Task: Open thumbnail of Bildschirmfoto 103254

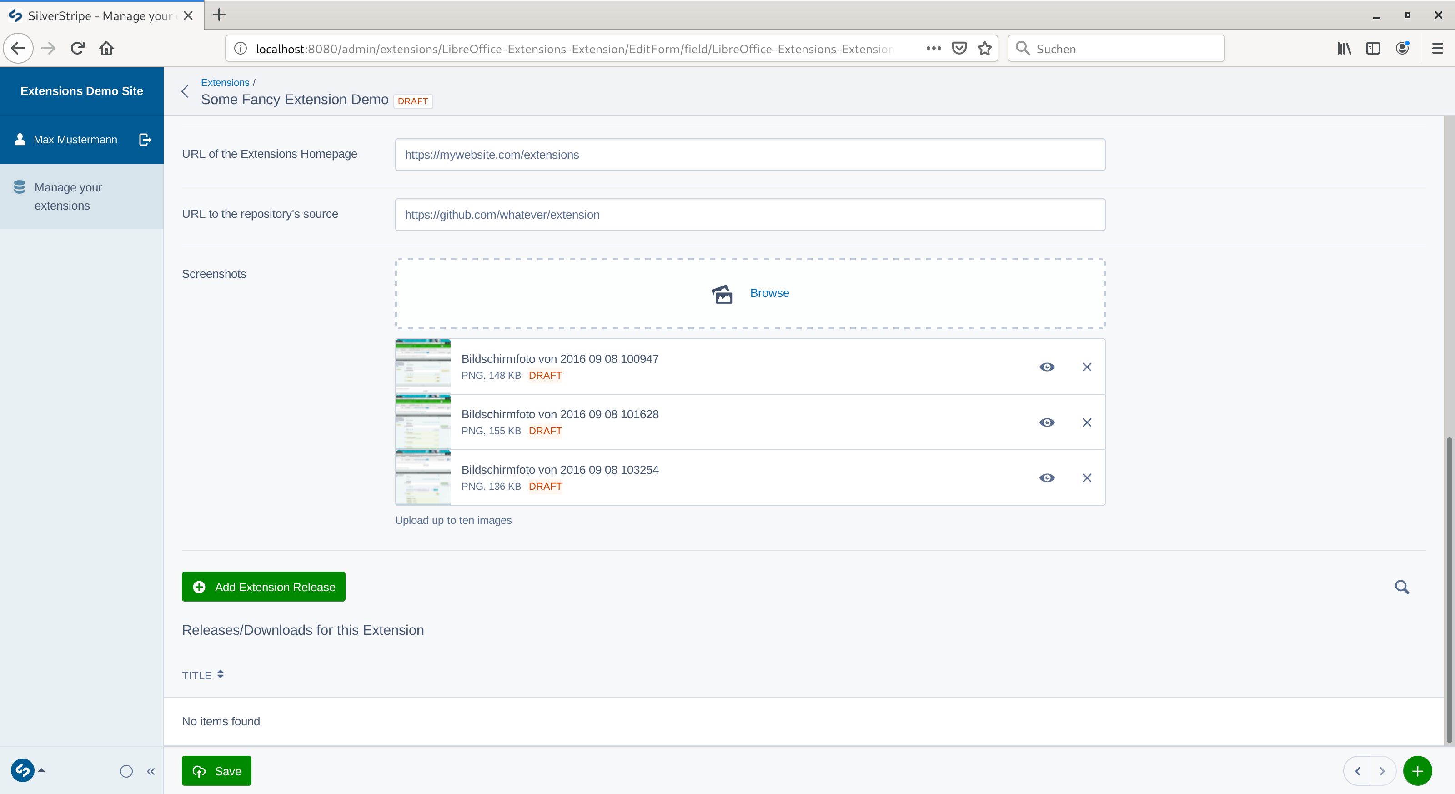Action: tap(423, 477)
